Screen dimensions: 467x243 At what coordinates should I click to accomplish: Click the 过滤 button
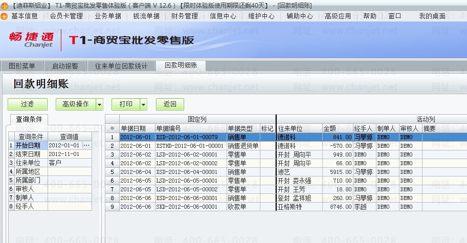pos(28,104)
